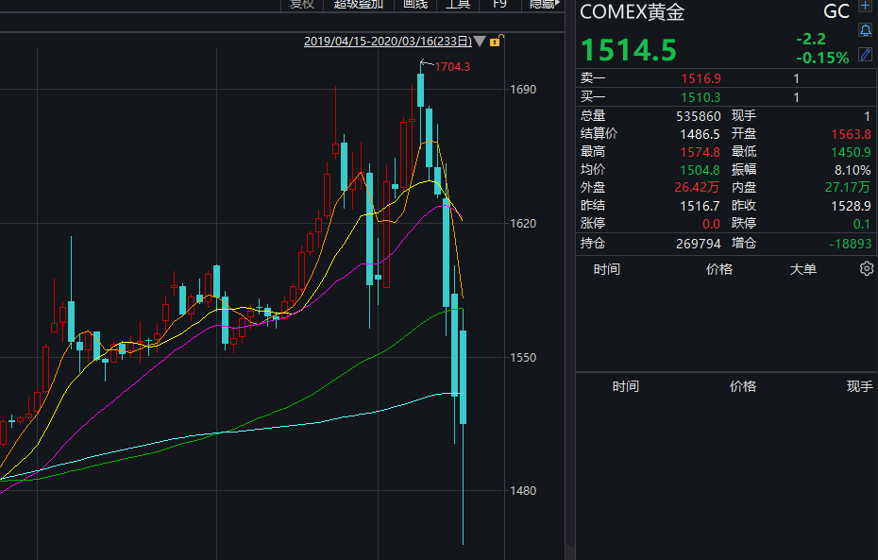Image resolution: width=878 pixels, height=560 pixels.
Task: Open the pencil note icon beside quote
Action: (x=865, y=54)
